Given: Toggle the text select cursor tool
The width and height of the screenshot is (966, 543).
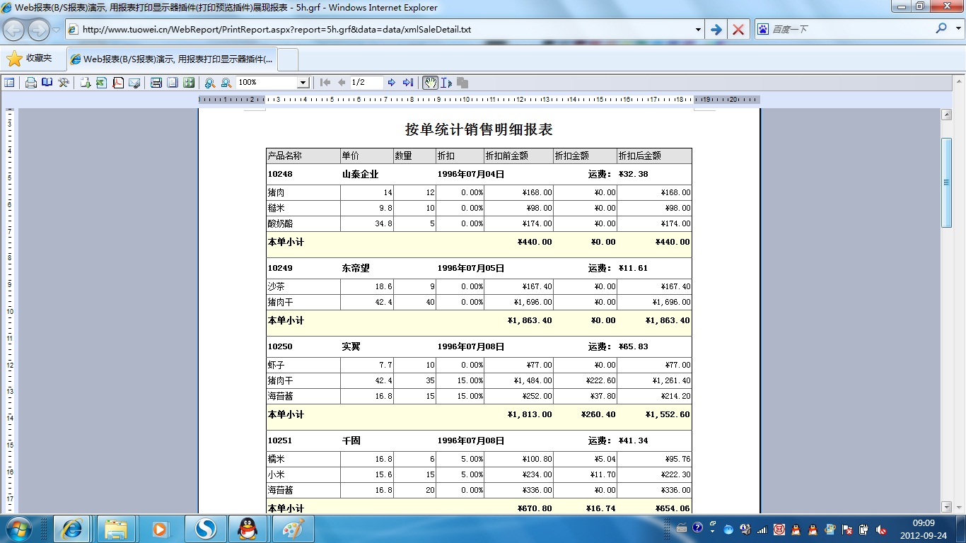Looking at the screenshot, I should 446,83.
